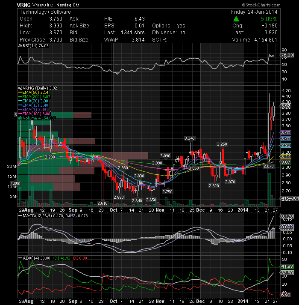
Task: Click the 3.250 peak price annotation
Action: [x=222, y=144]
